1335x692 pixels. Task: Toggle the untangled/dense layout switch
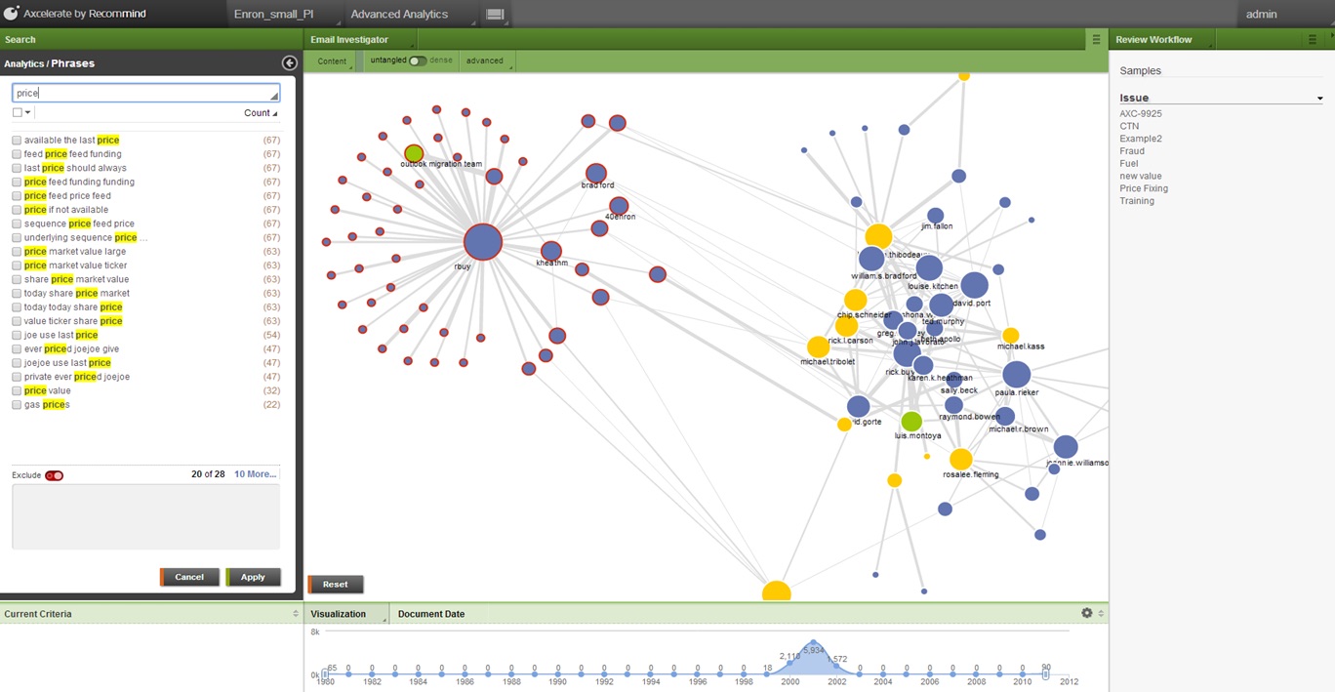point(417,61)
